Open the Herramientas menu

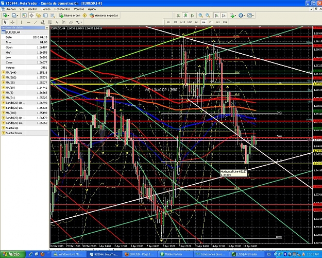click(62, 9)
